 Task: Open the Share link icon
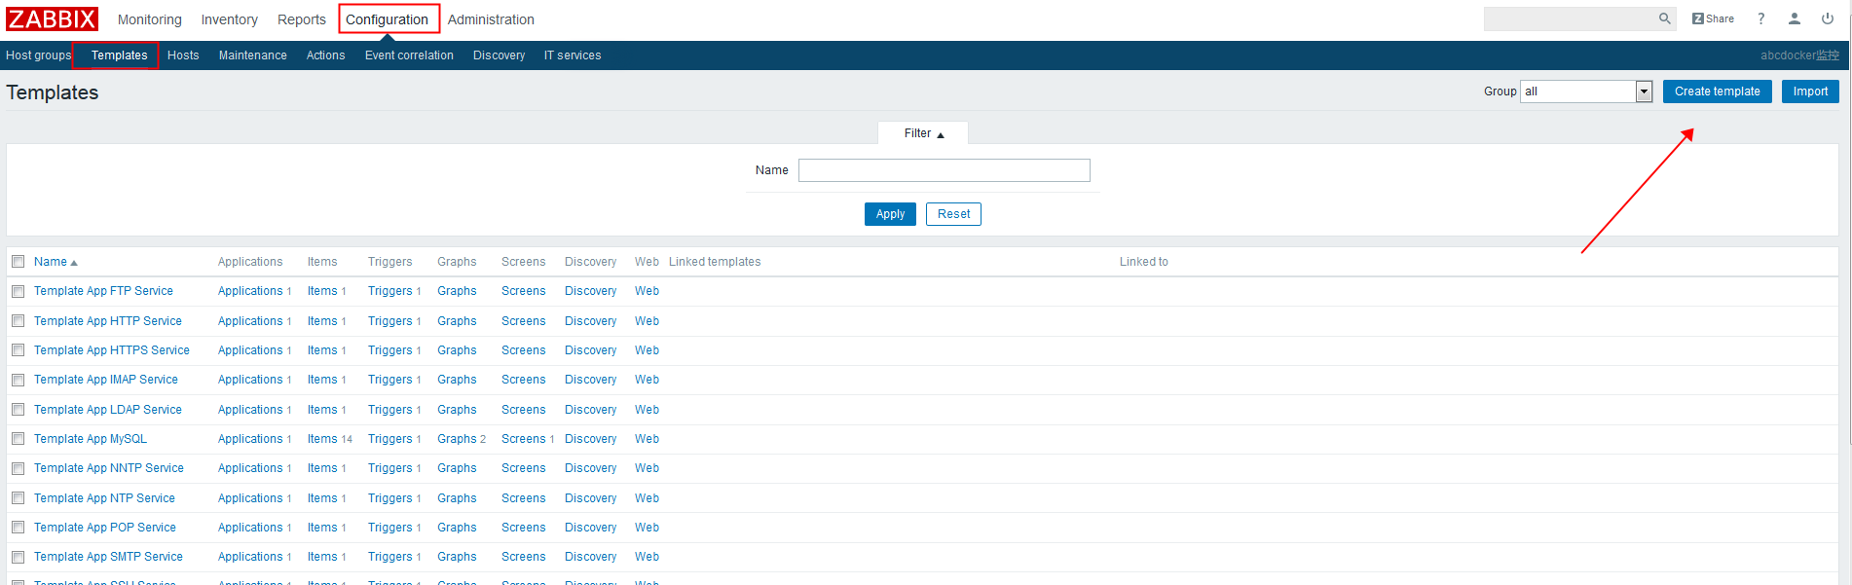[x=1713, y=18]
